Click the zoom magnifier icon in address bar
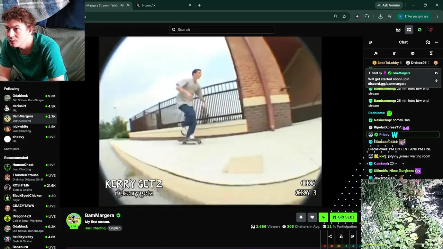Screen dimensions: 443x249 pyautogui.click(x=336, y=16)
